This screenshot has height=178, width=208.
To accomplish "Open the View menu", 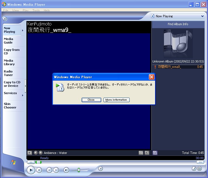I will pyautogui.click(x=15, y=10).
